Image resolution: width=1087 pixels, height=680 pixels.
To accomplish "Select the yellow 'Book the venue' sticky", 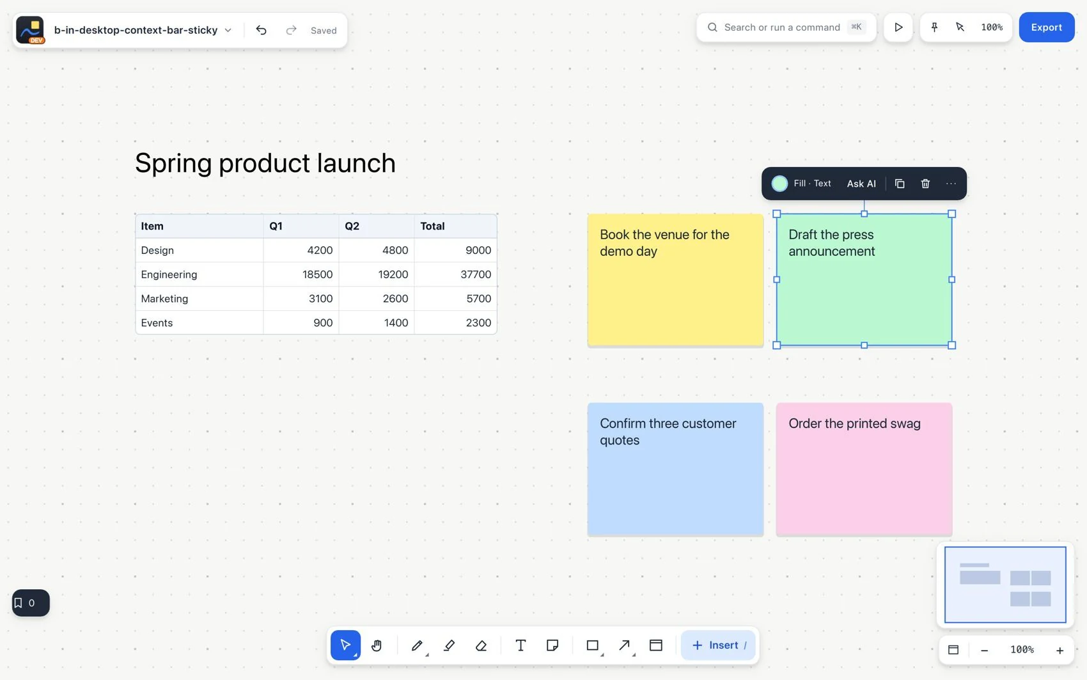I will (x=675, y=280).
